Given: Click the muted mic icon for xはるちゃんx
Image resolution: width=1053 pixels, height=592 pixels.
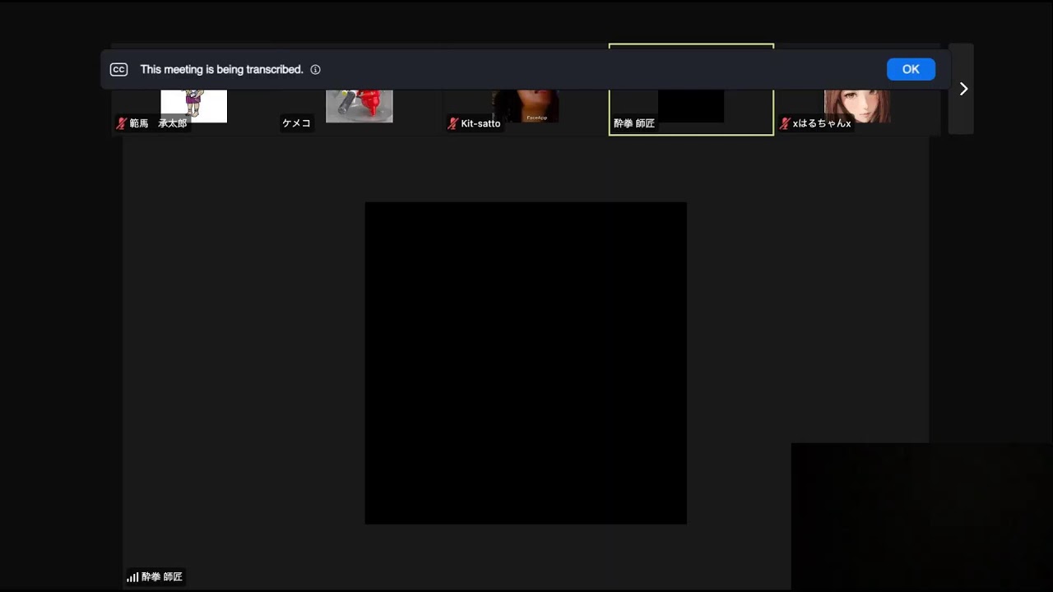Looking at the screenshot, I should (x=785, y=123).
